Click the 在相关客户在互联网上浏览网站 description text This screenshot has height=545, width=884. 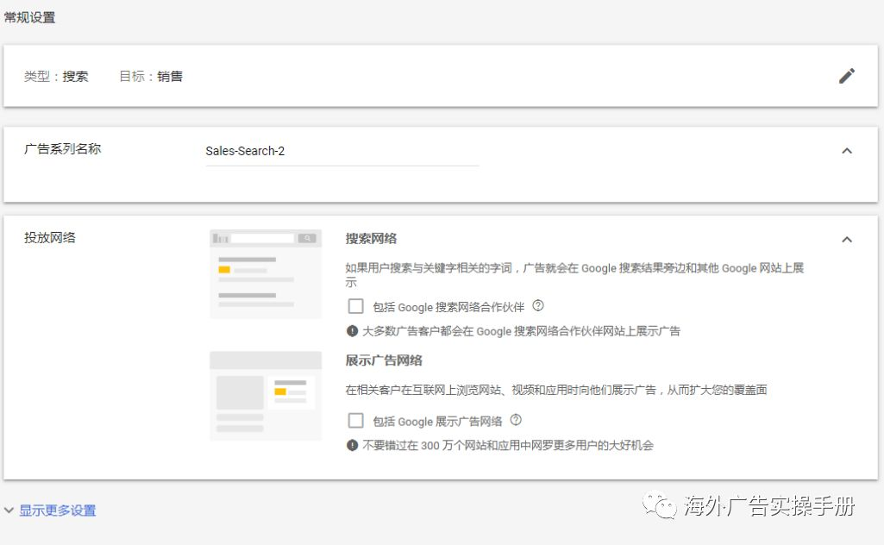[x=556, y=390]
